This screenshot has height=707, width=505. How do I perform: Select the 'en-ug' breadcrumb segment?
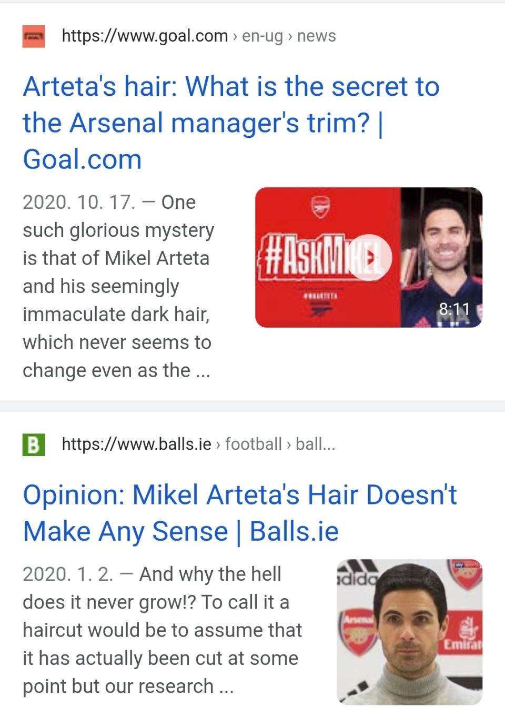click(262, 36)
